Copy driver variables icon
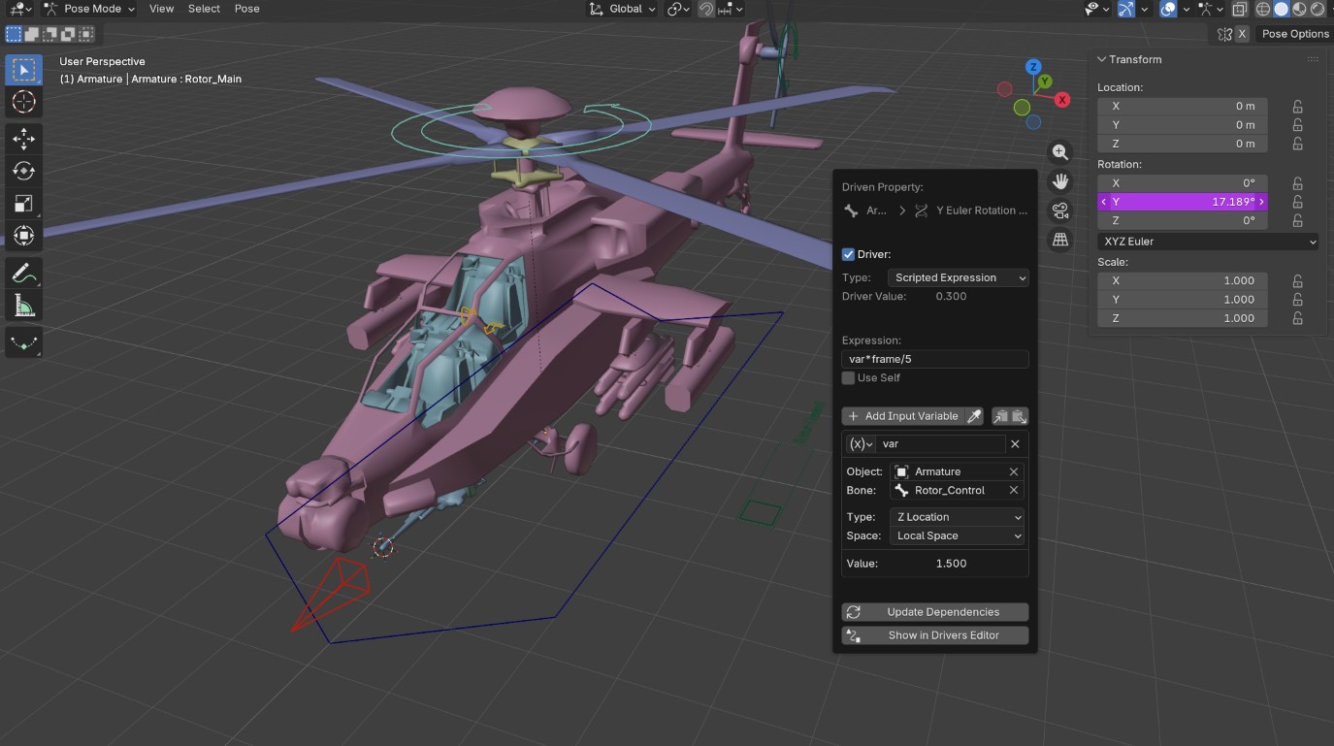 pyautogui.click(x=1000, y=416)
